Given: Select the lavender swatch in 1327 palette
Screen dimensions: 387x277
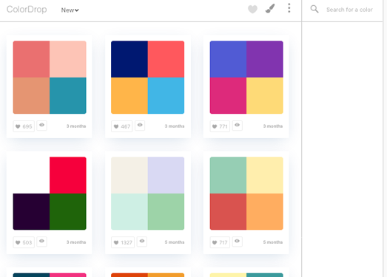Looking at the screenshot, I should (x=166, y=175).
